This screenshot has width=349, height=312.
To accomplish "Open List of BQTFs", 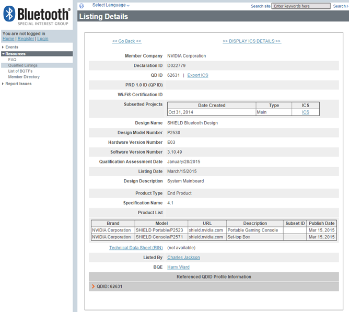I will click(x=20, y=71).
